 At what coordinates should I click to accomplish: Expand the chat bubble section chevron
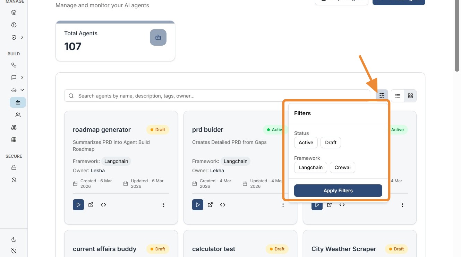(22, 77)
